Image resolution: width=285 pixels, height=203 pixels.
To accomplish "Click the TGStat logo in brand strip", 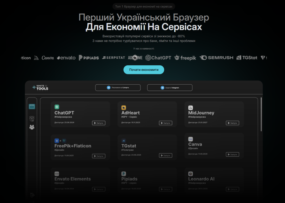I will tap(247, 58).
